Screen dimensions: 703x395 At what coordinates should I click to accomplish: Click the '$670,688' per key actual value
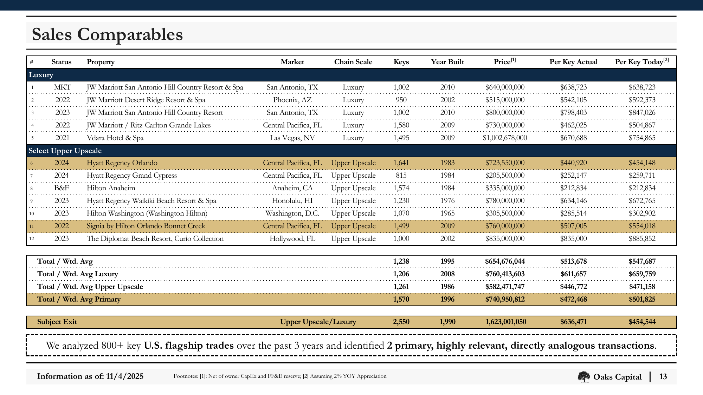point(574,138)
